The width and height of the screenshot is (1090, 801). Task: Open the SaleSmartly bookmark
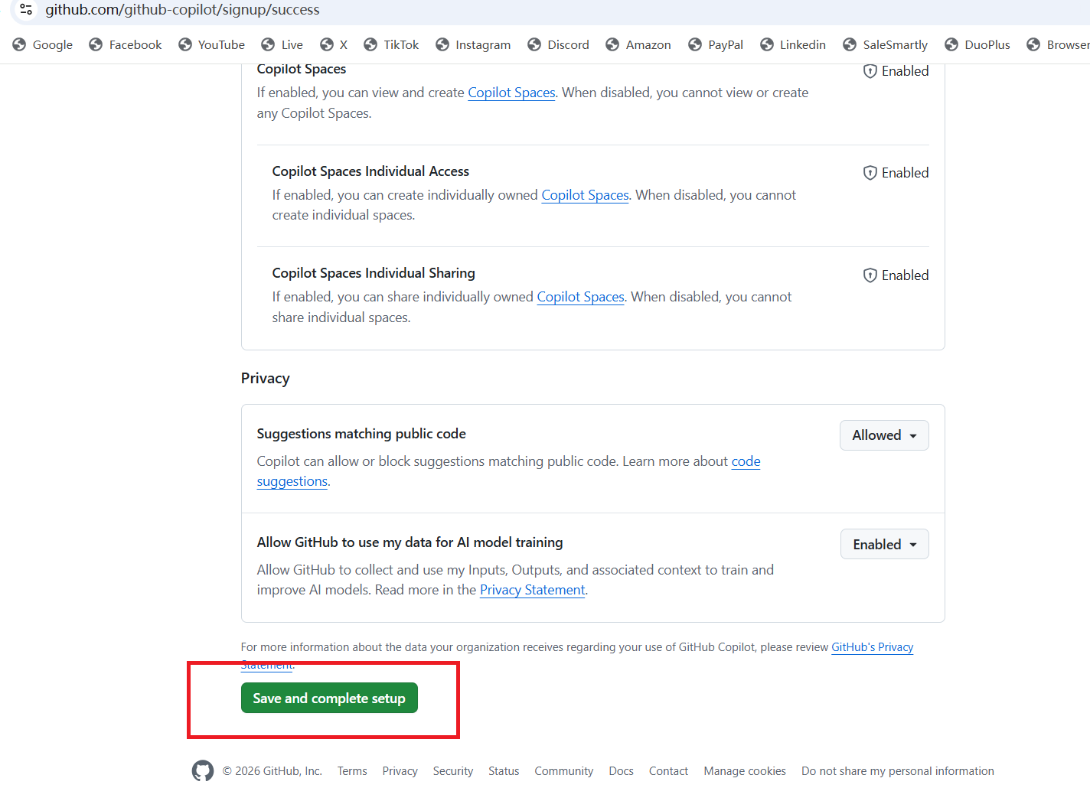885,45
